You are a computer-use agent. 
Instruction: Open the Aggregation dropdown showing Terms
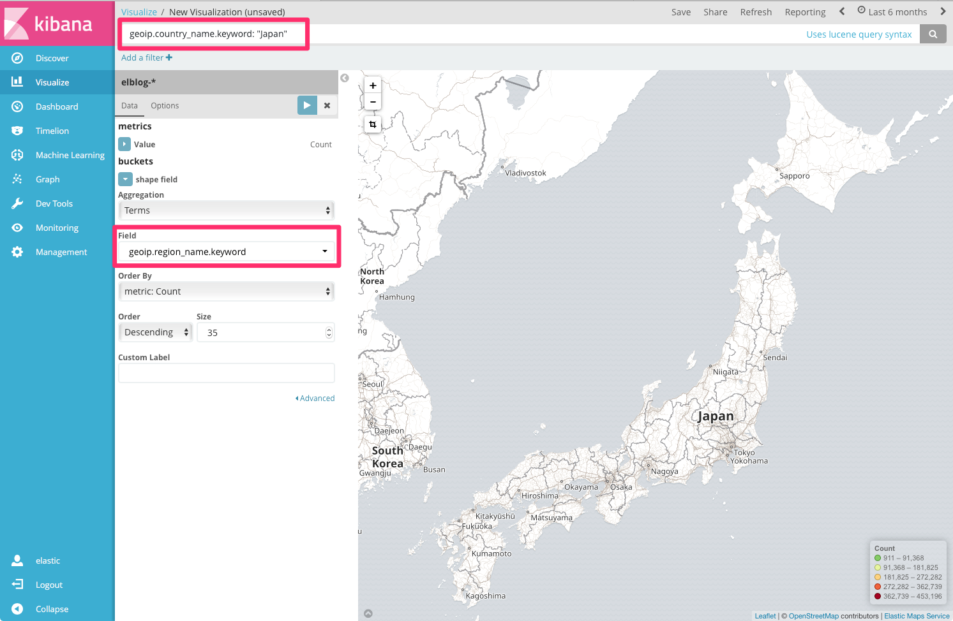point(226,210)
